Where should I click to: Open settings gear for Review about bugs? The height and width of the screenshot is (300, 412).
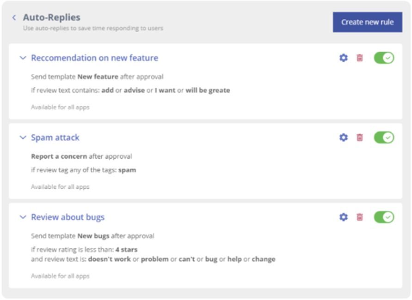point(344,217)
